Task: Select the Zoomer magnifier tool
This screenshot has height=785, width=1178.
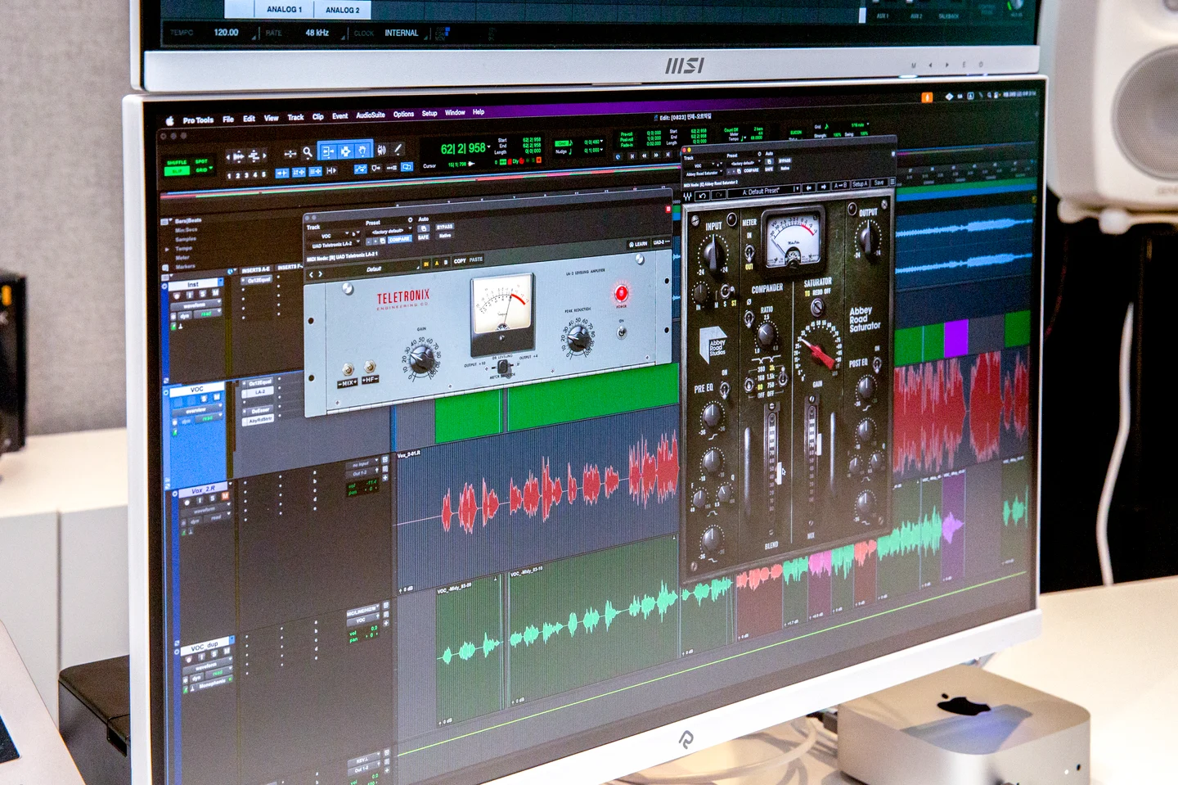Action: 307,152
